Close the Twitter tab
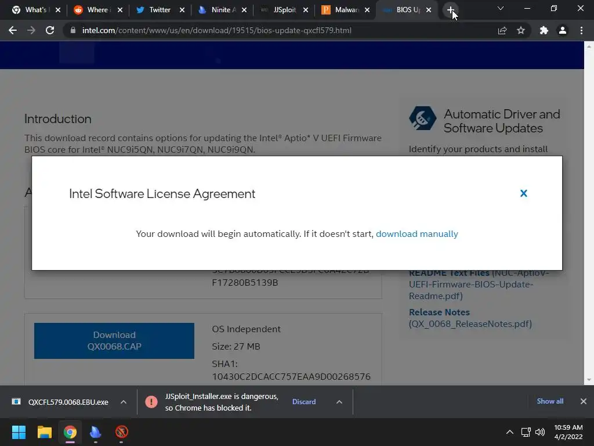 [x=182, y=10]
